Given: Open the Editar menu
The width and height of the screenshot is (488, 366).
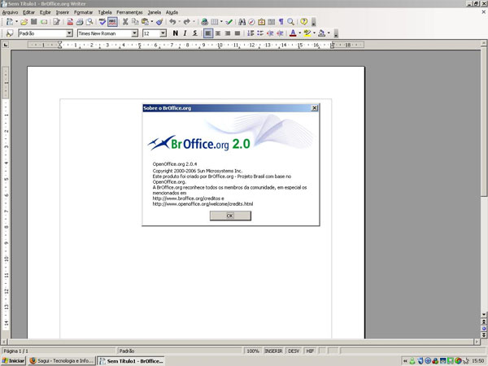Looking at the screenshot, I should coord(28,12).
